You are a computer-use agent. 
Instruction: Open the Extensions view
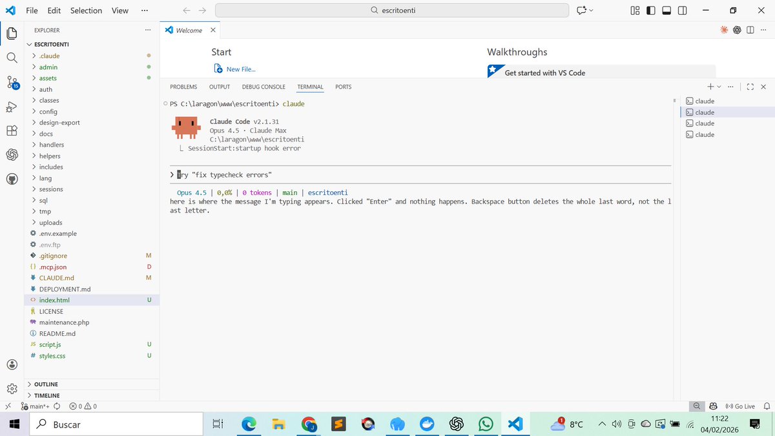[12, 130]
